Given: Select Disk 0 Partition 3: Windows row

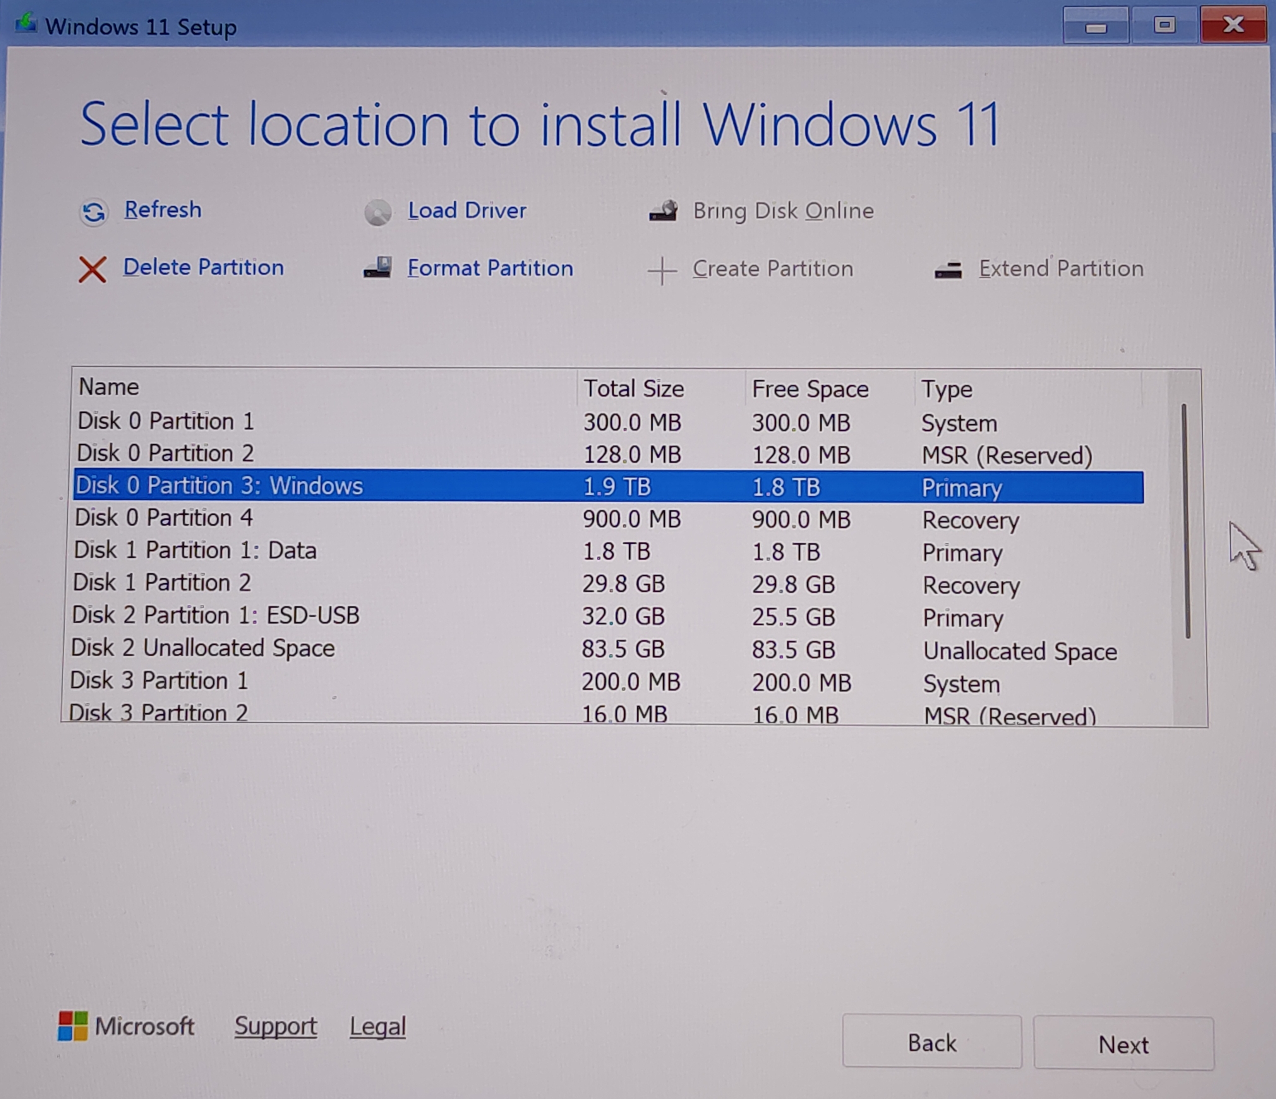Looking at the screenshot, I should click(609, 487).
